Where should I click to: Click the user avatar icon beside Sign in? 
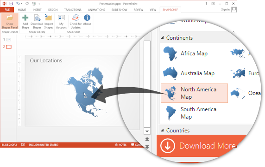tap(234, 10)
